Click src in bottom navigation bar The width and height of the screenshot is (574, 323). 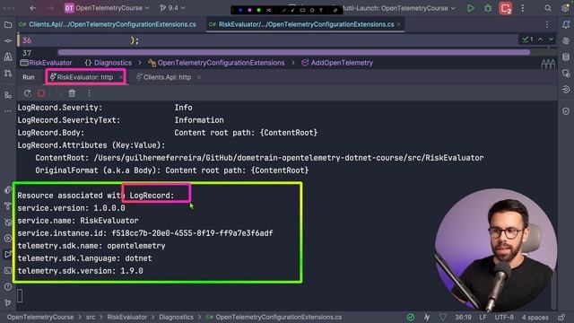point(91,317)
